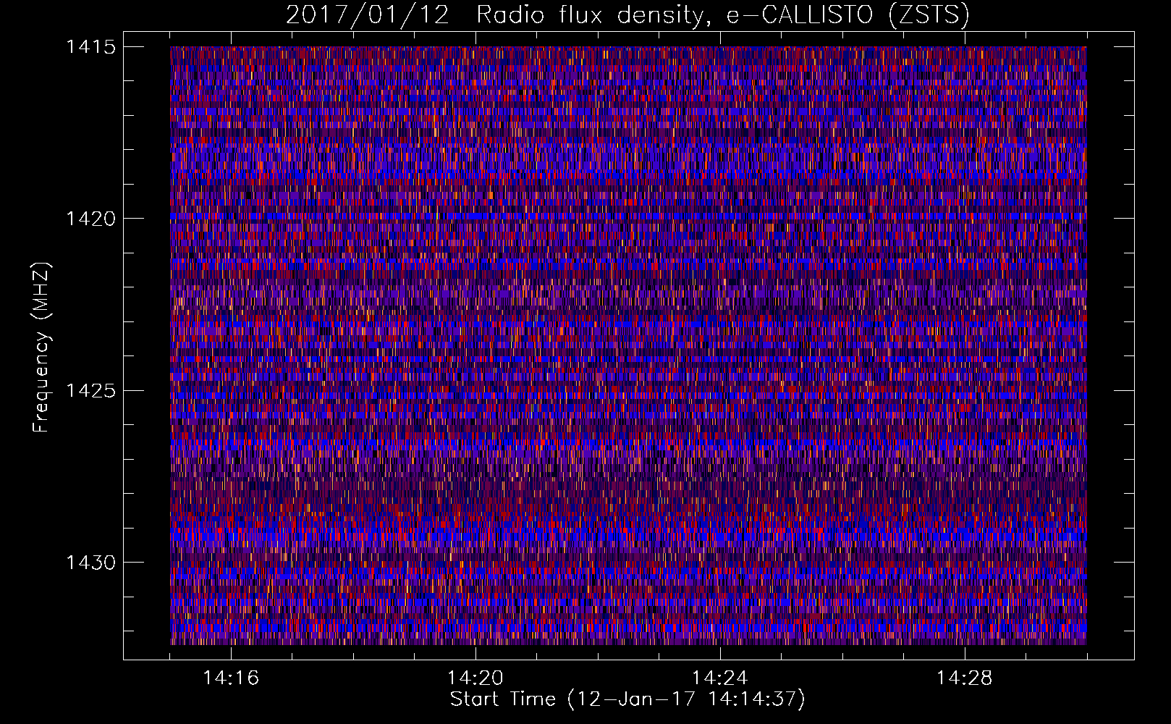Select the 1420 frequency axis label
Screen dimensions: 1171x724
point(90,219)
